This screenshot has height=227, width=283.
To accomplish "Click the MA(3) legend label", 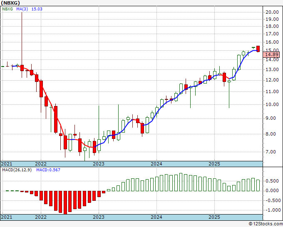I will coord(22,9).
